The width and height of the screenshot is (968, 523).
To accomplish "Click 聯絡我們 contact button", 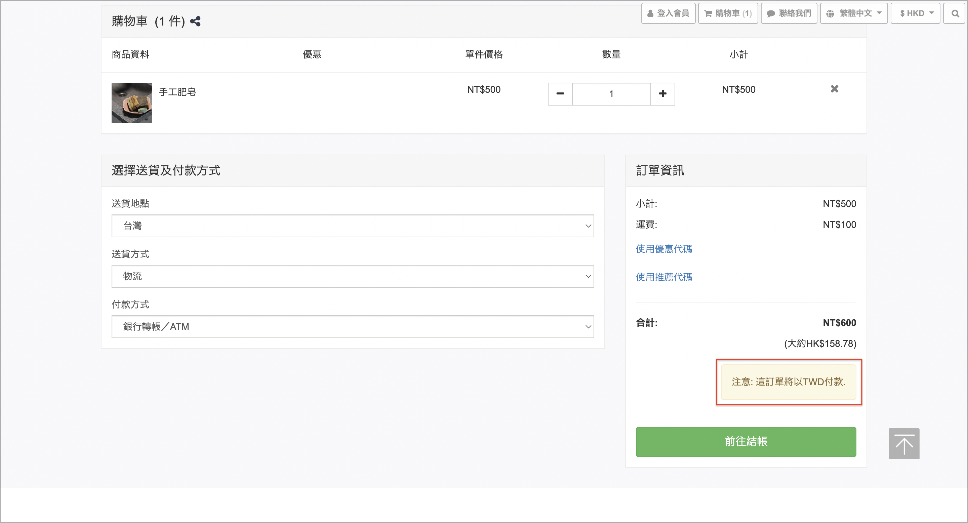I will click(789, 13).
